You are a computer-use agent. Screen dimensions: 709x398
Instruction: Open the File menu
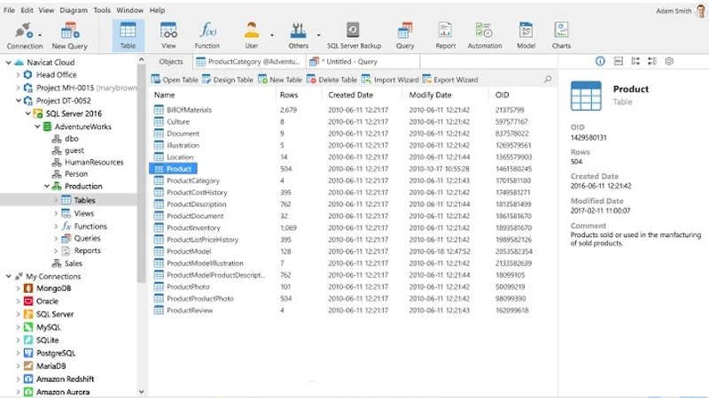[x=9, y=10]
